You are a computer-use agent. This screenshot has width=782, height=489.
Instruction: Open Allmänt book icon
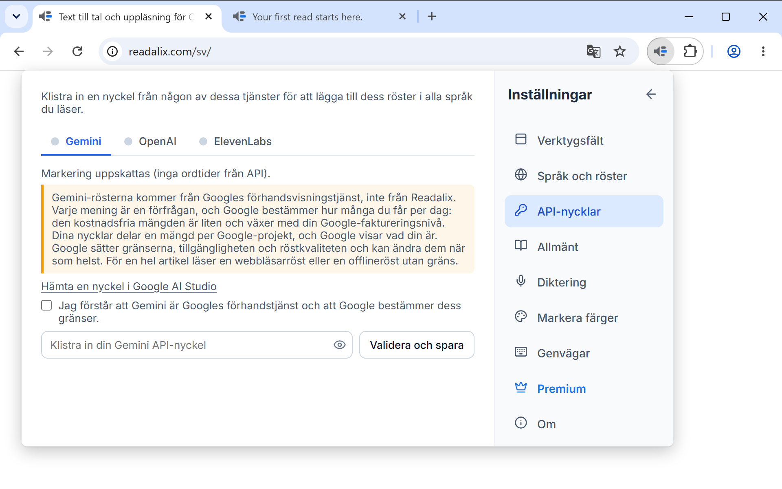click(x=521, y=246)
